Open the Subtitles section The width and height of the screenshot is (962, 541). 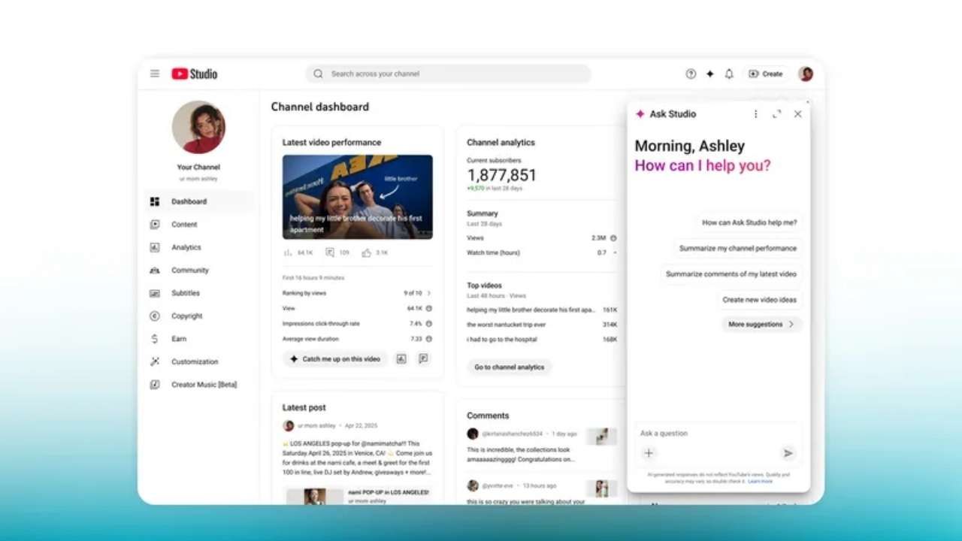pyautogui.click(x=185, y=293)
